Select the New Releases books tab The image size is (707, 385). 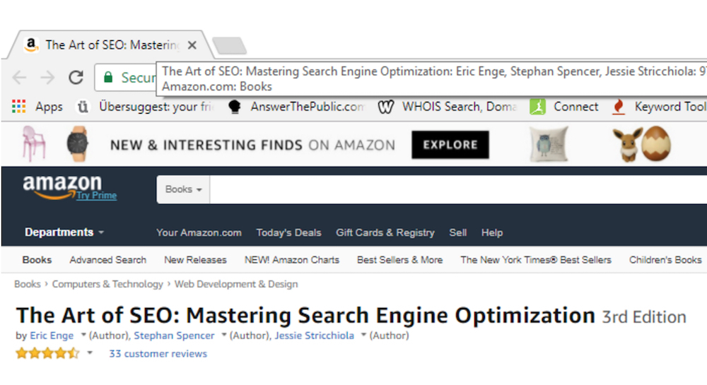[195, 260]
